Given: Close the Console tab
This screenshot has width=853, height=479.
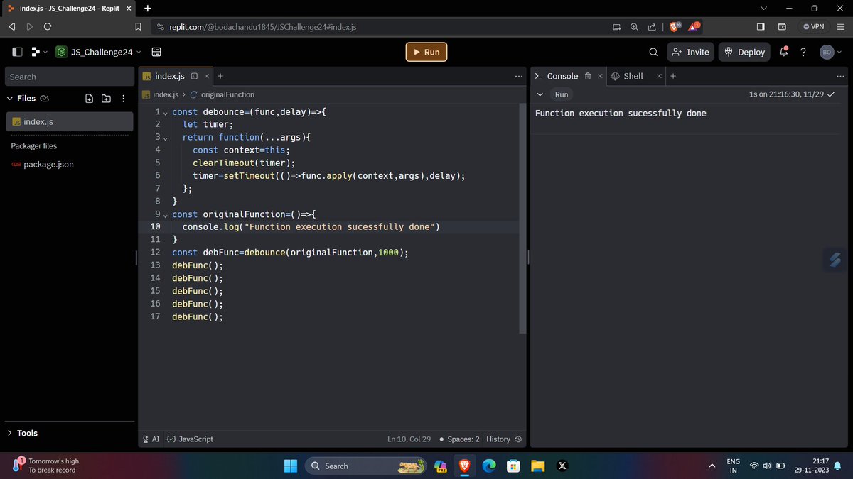Looking at the screenshot, I should [x=600, y=76].
